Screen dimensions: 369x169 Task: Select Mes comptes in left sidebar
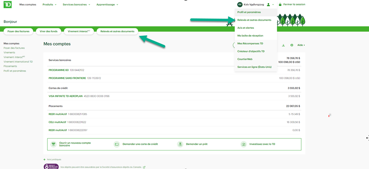(11, 43)
